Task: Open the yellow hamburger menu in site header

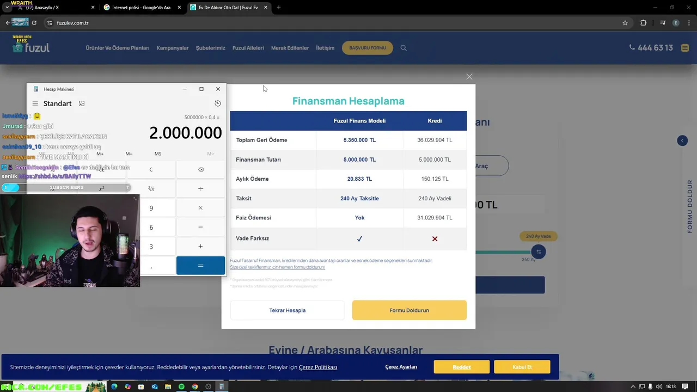Action: [684, 48]
